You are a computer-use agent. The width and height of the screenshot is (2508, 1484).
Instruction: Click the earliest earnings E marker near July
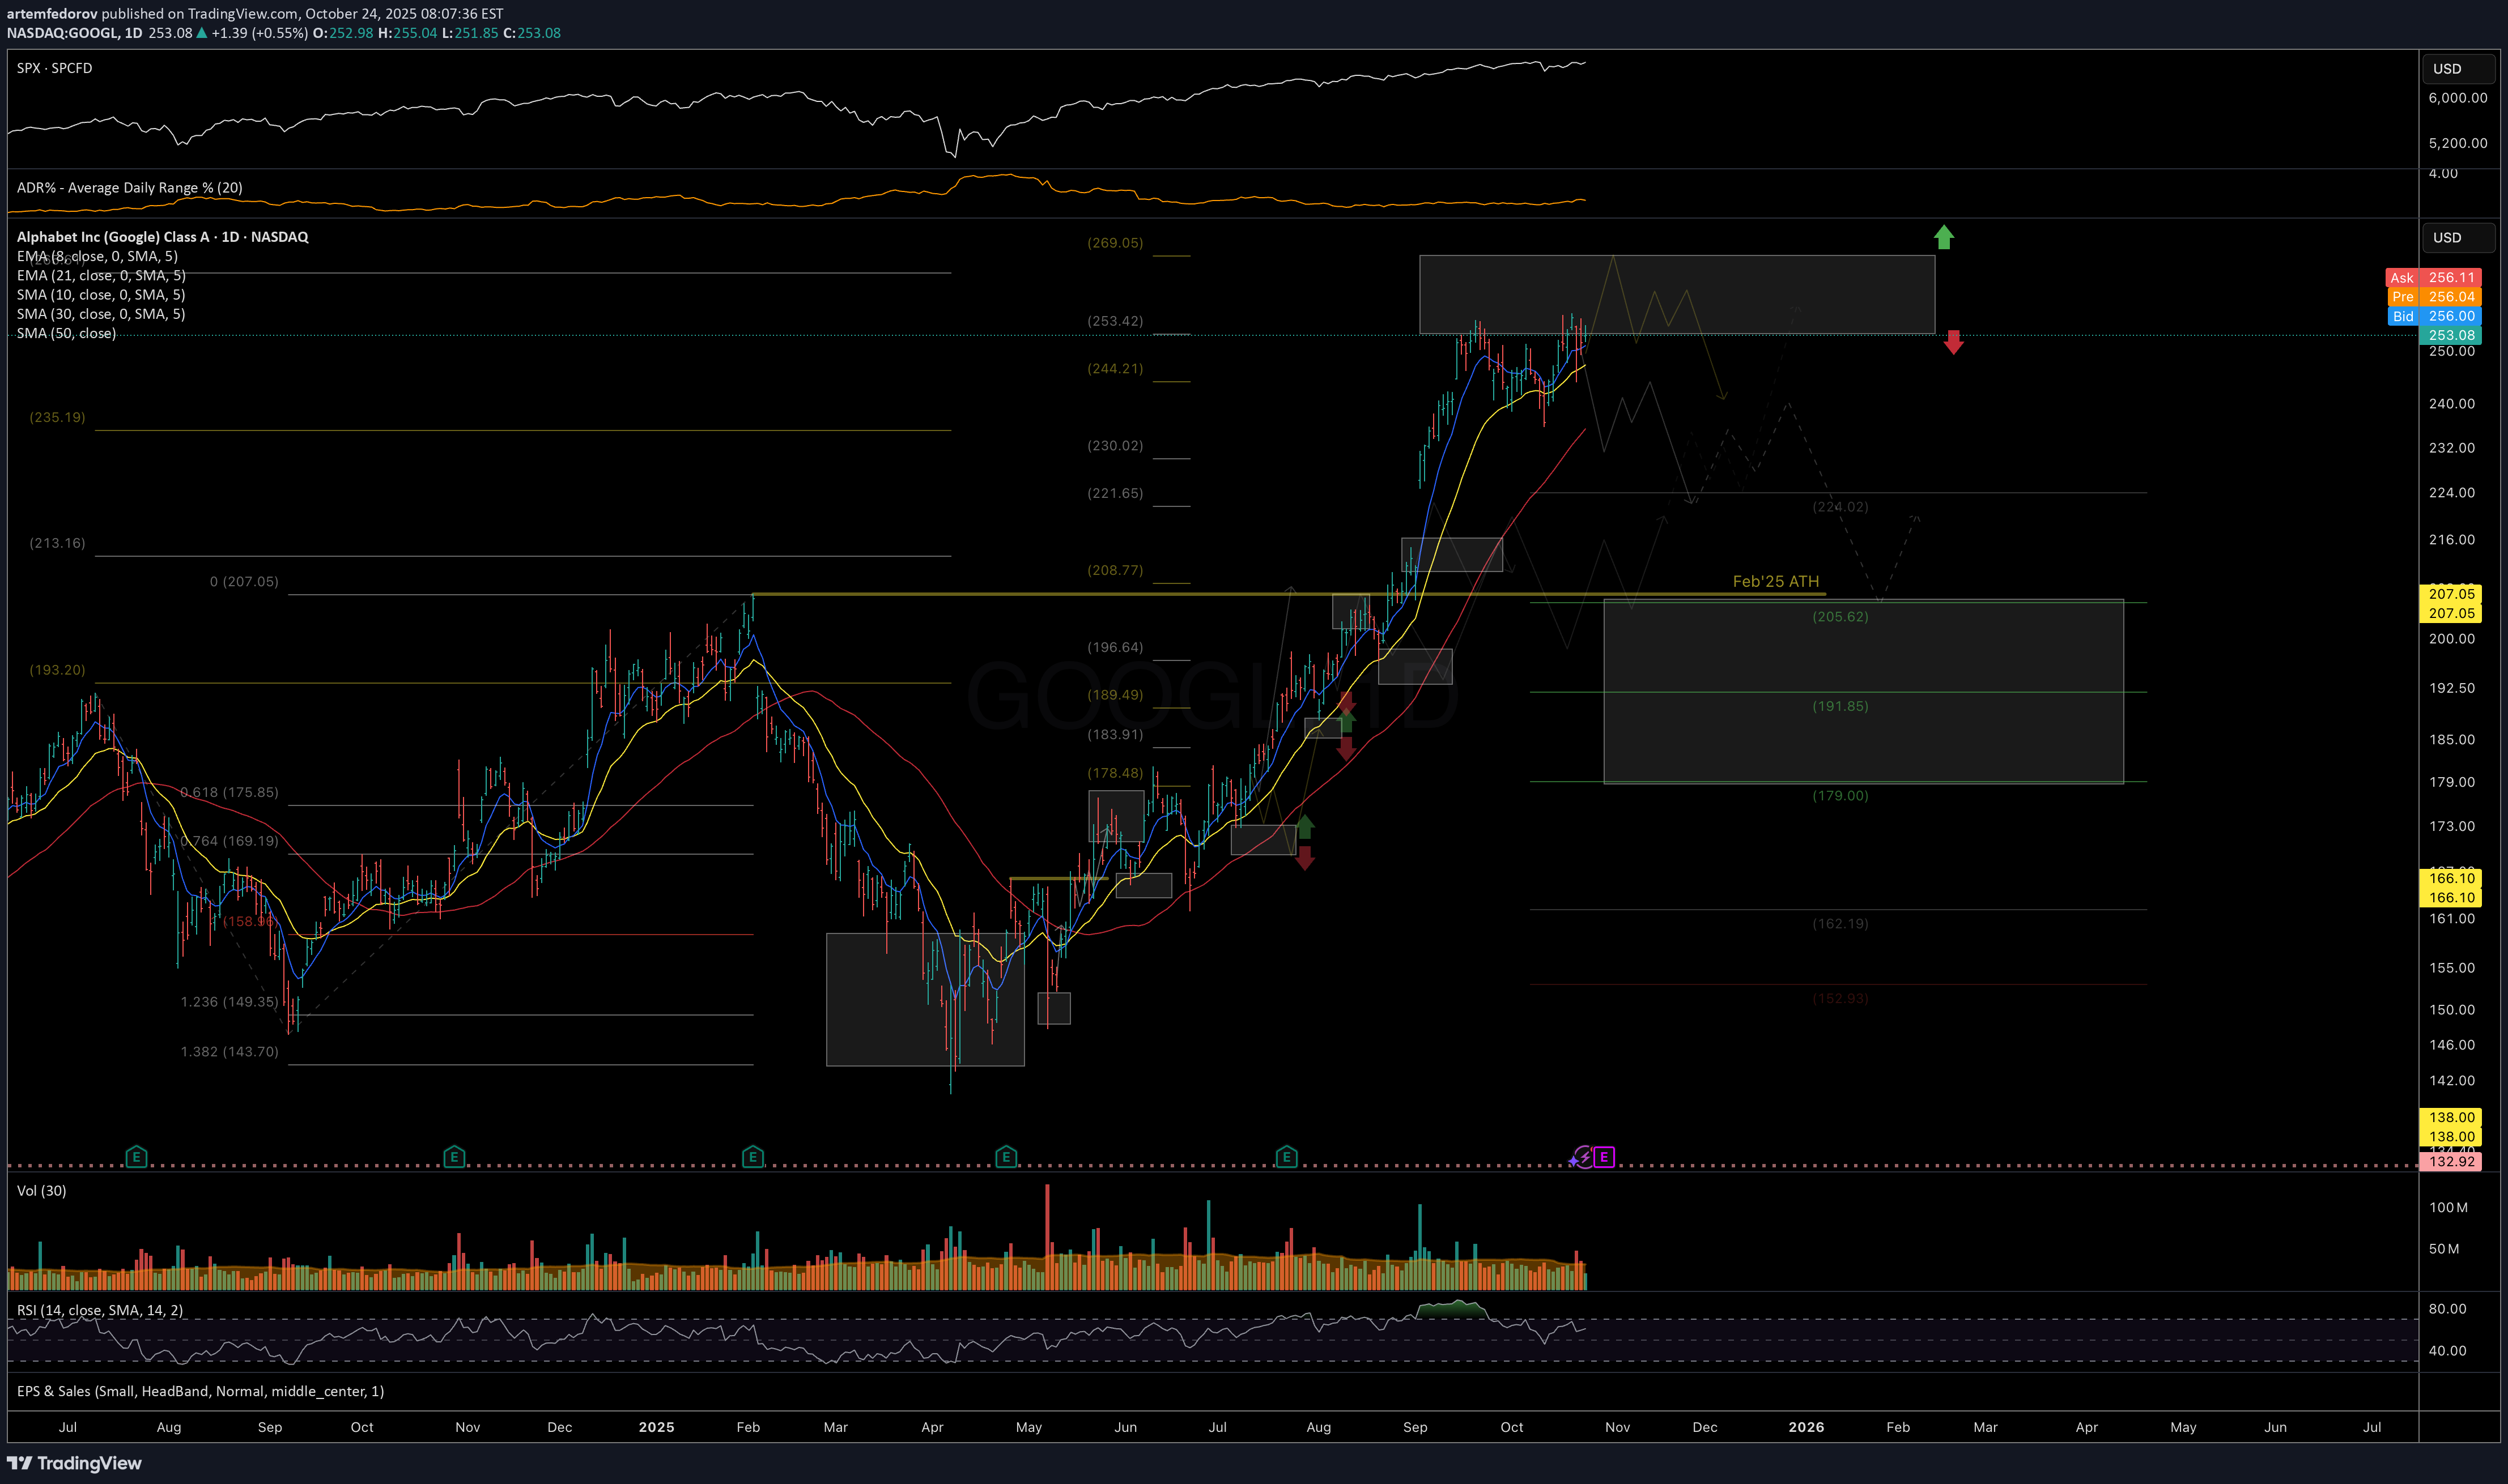coord(136,1157)
